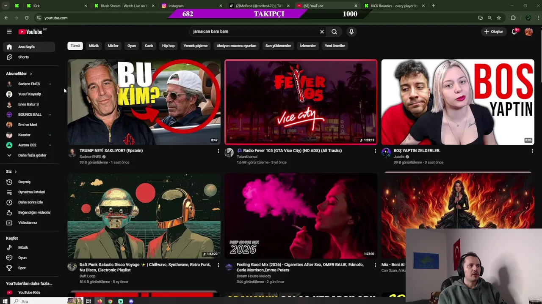Click the magnifier search button
Image resolution: width=542 pixels, height=304 pixels.
(x=334, y=32)
